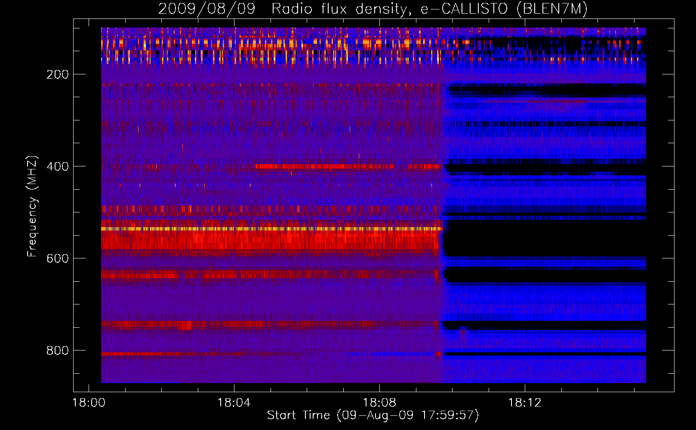Image resolution: width=696 pixels, height=430 pixels.
Task: Click the "Frequency (MHZ)" y-axis label
Action: (32, 206)
